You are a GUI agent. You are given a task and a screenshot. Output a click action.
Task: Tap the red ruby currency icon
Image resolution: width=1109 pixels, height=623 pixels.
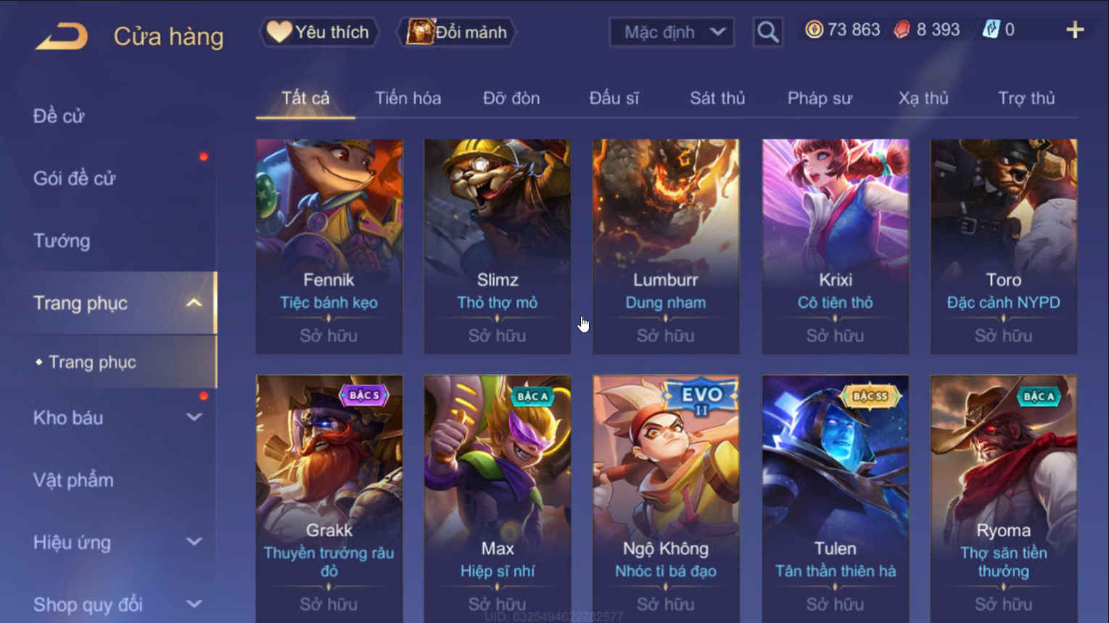[902, 30]
